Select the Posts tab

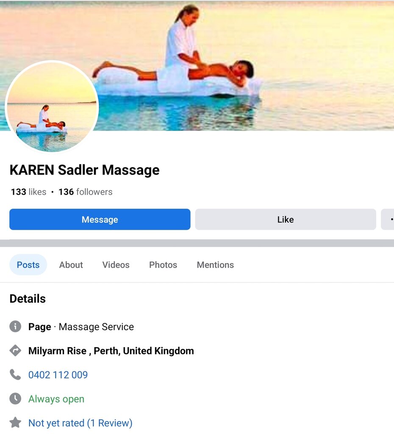click(x=28, y=264)
